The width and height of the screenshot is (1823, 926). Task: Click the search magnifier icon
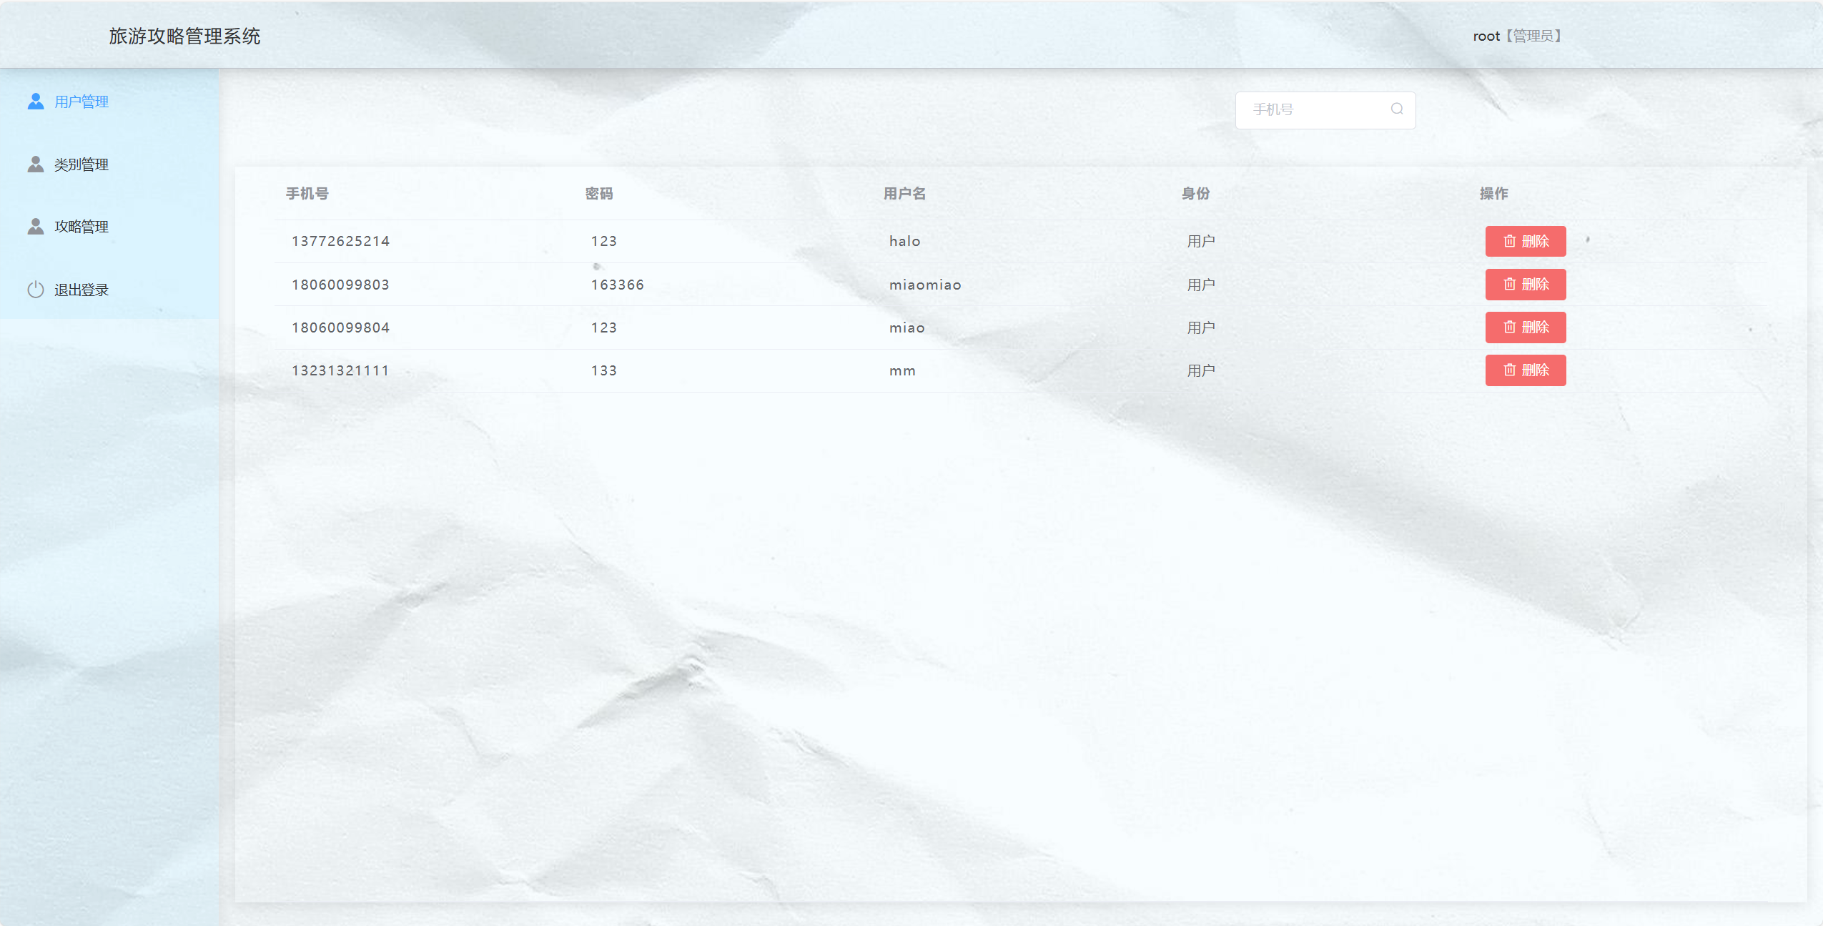1396,109
